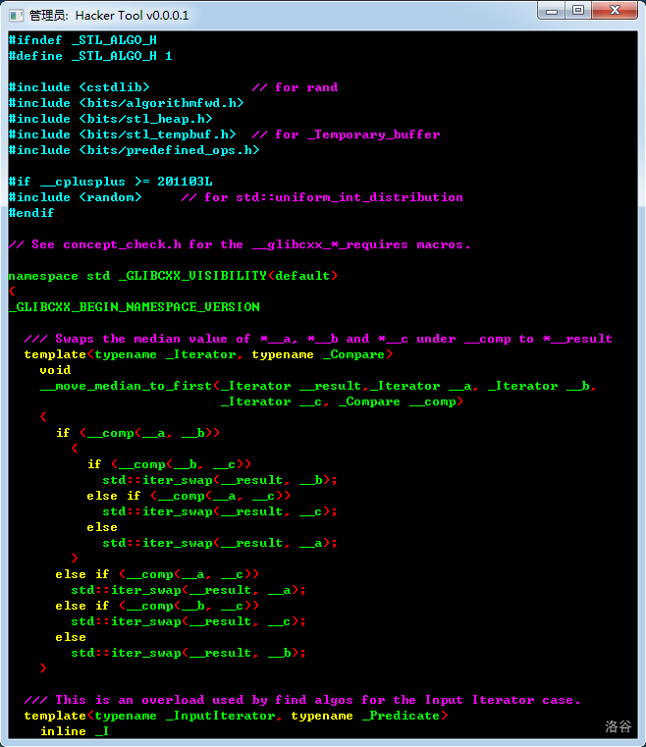Click the #ifndef _STL_ALGO_H line
This screenshot has width=646, height=747.
click(82, 40)
